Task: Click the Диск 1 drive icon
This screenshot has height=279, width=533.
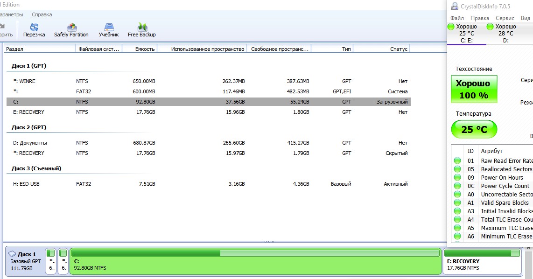Action: 13,254
